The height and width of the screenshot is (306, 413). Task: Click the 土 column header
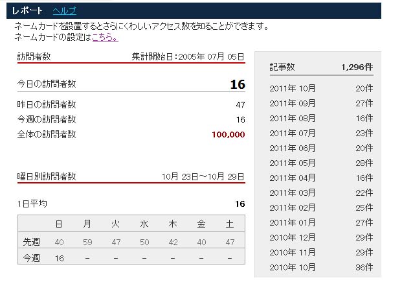tap(230, 224)
